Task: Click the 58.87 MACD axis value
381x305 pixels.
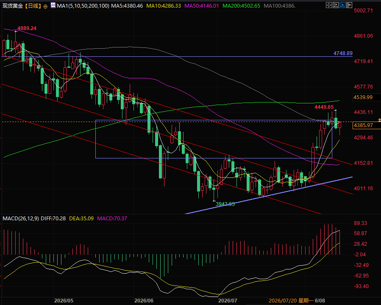Action: 361,233
